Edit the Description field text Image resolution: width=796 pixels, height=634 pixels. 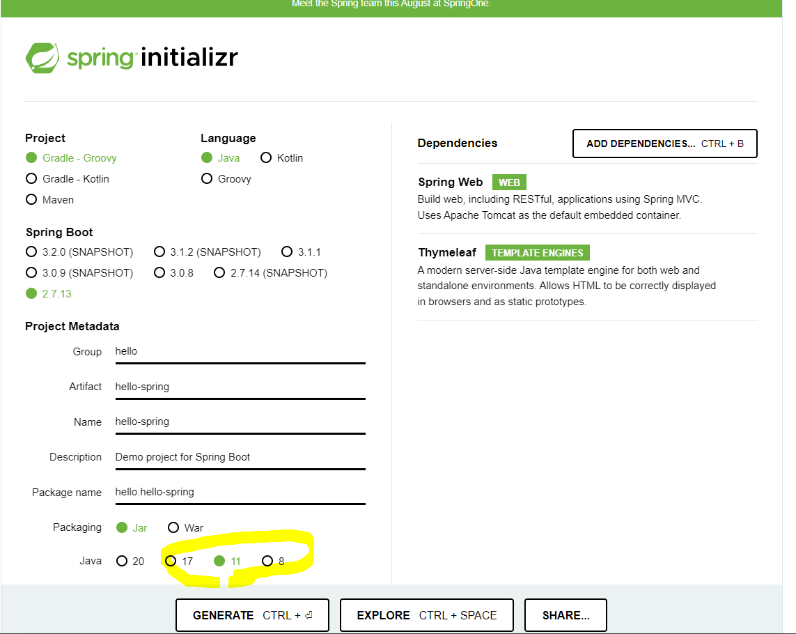240,457
